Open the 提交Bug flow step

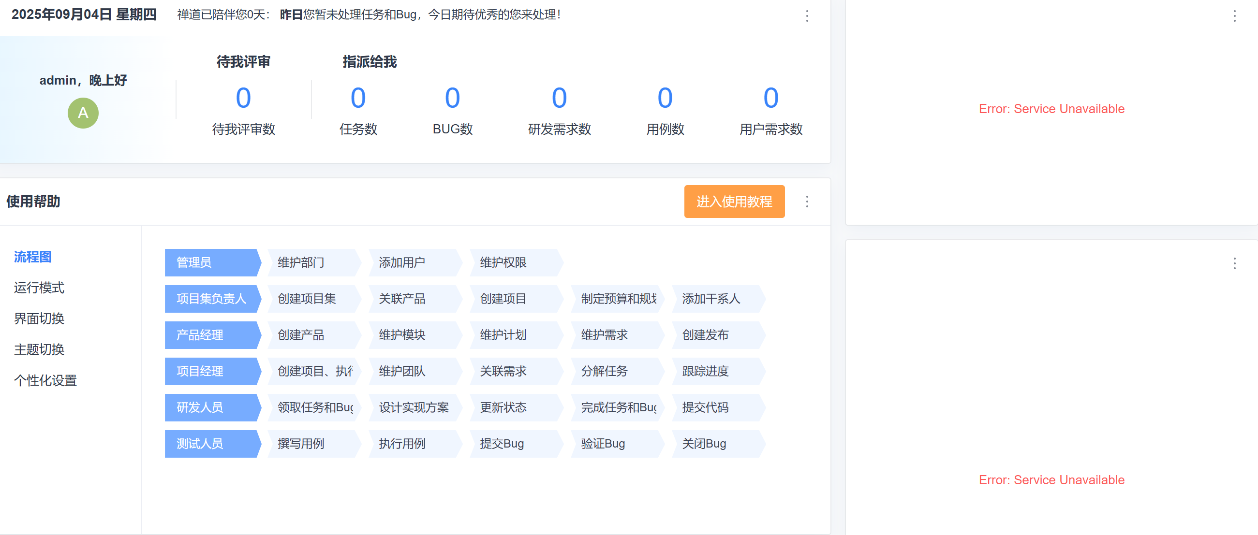(514, 444)
